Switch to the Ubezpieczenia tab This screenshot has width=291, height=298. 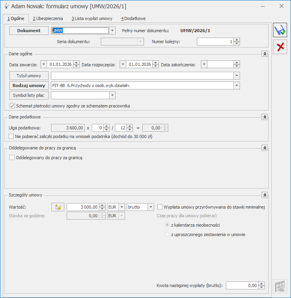pos(48,18)
